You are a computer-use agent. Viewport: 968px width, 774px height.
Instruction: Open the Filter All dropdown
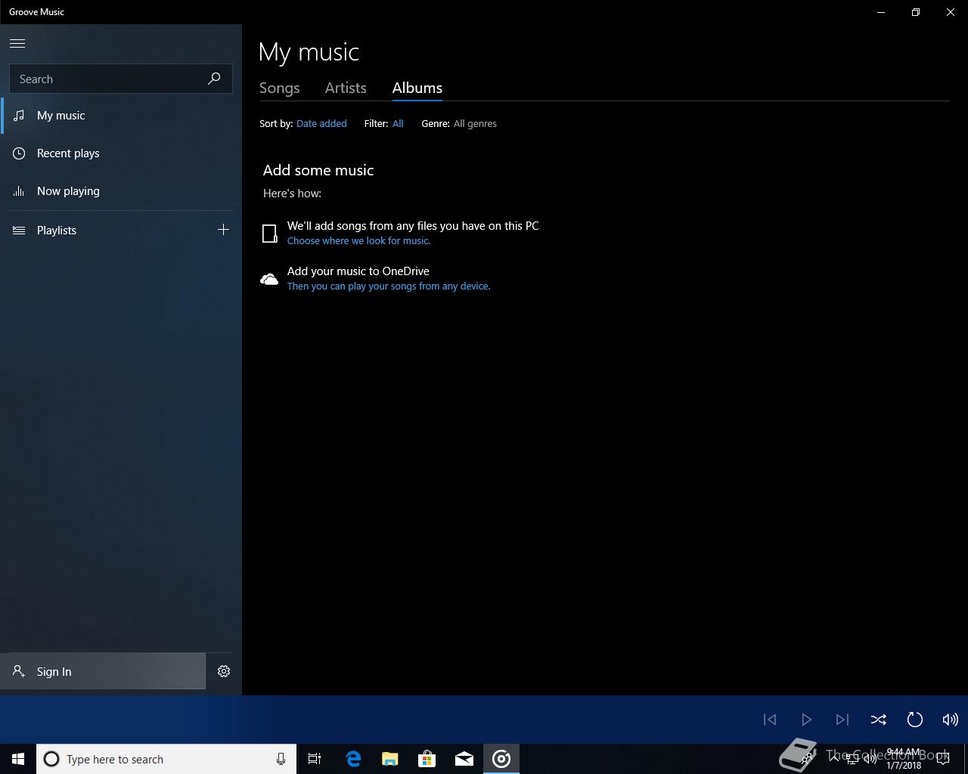(398, 123)
